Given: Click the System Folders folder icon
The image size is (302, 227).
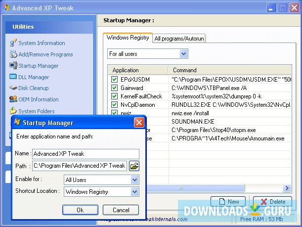Looking at the screenshot, I should pyautogui.click(x=13, y=111).
